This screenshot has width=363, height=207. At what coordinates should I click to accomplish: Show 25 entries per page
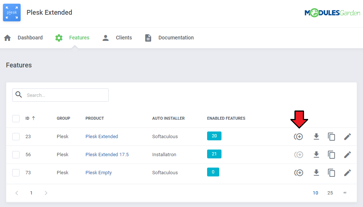point(330,193)
